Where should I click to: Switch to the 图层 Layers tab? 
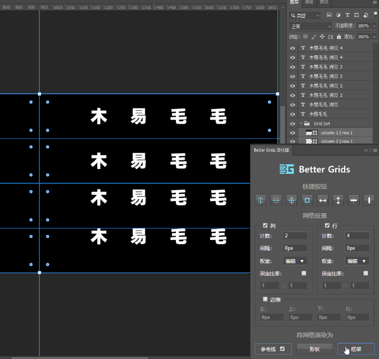[294, 3]
